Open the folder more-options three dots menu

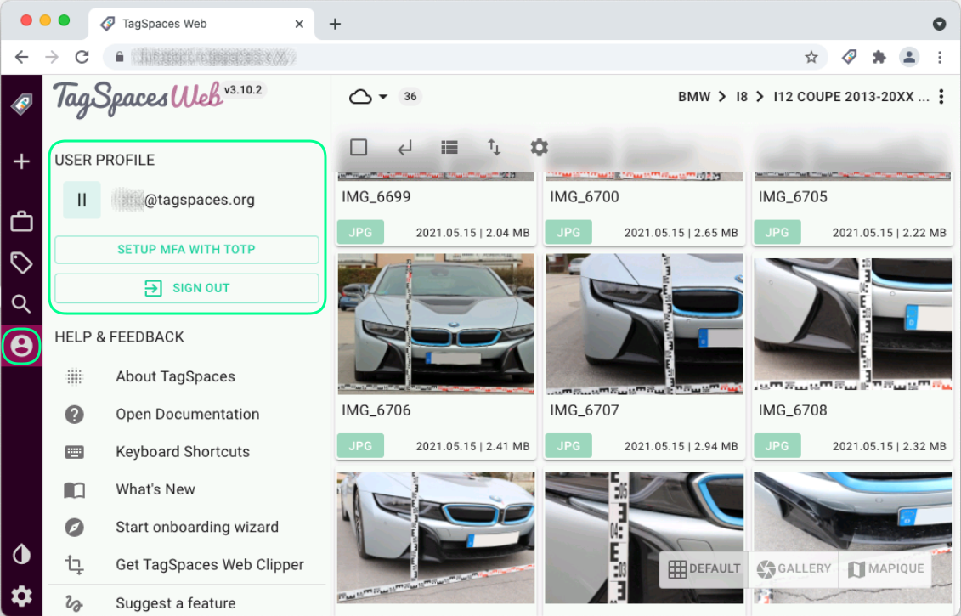coord(941,97)
